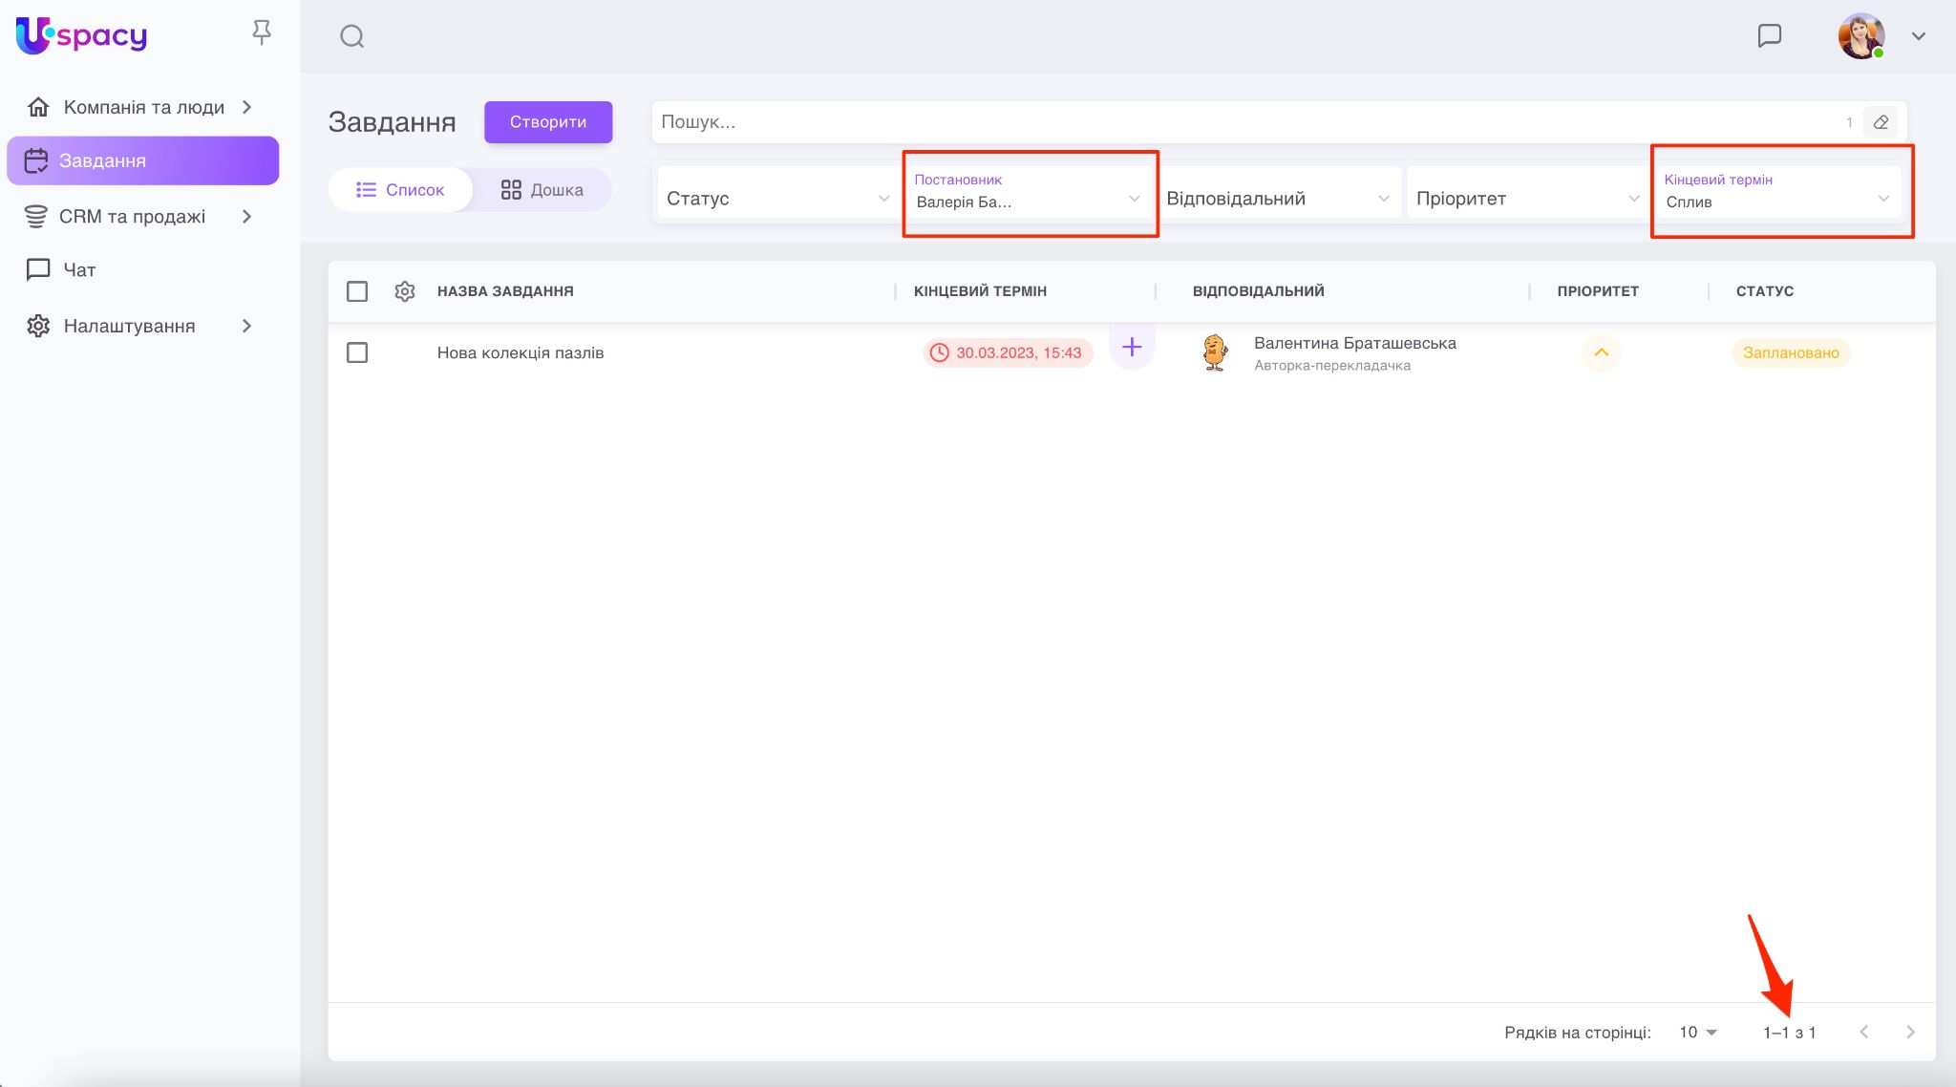This screenshot has width=1956, height=1087.
Task: Open the chat bubble icon in header
Action: [1769, 36]
